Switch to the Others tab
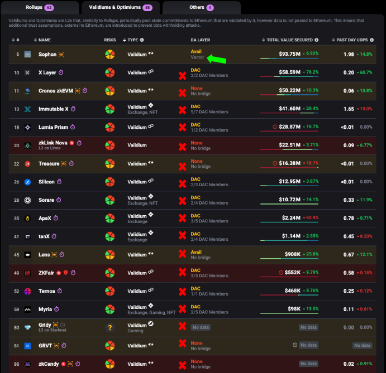The width and height of the screenshot is (386, 373). pos(201,8)
